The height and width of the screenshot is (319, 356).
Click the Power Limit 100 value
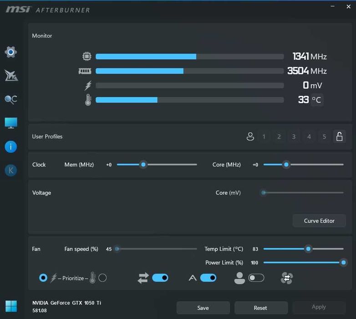254,263
